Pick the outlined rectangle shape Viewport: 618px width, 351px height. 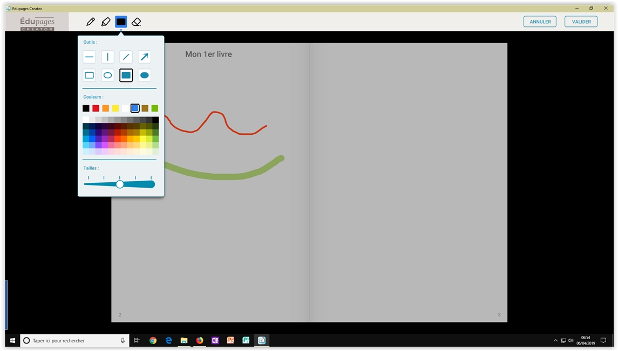[90, 75]
